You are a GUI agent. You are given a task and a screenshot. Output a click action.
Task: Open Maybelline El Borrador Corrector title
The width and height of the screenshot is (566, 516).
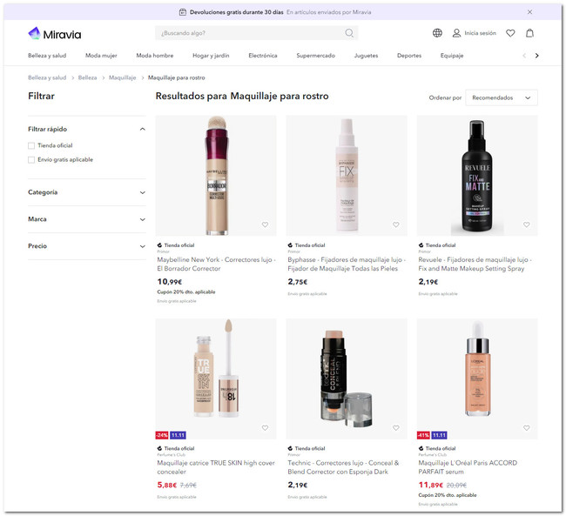pos(216,265)
